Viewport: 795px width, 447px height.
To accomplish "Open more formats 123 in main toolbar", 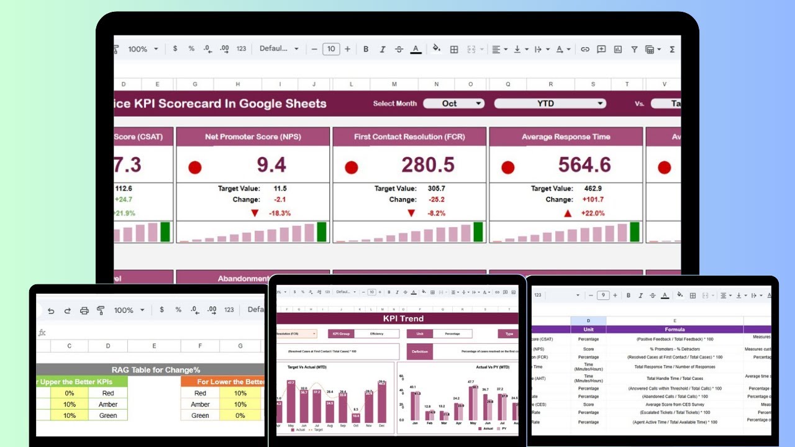I will coord(242,48).
